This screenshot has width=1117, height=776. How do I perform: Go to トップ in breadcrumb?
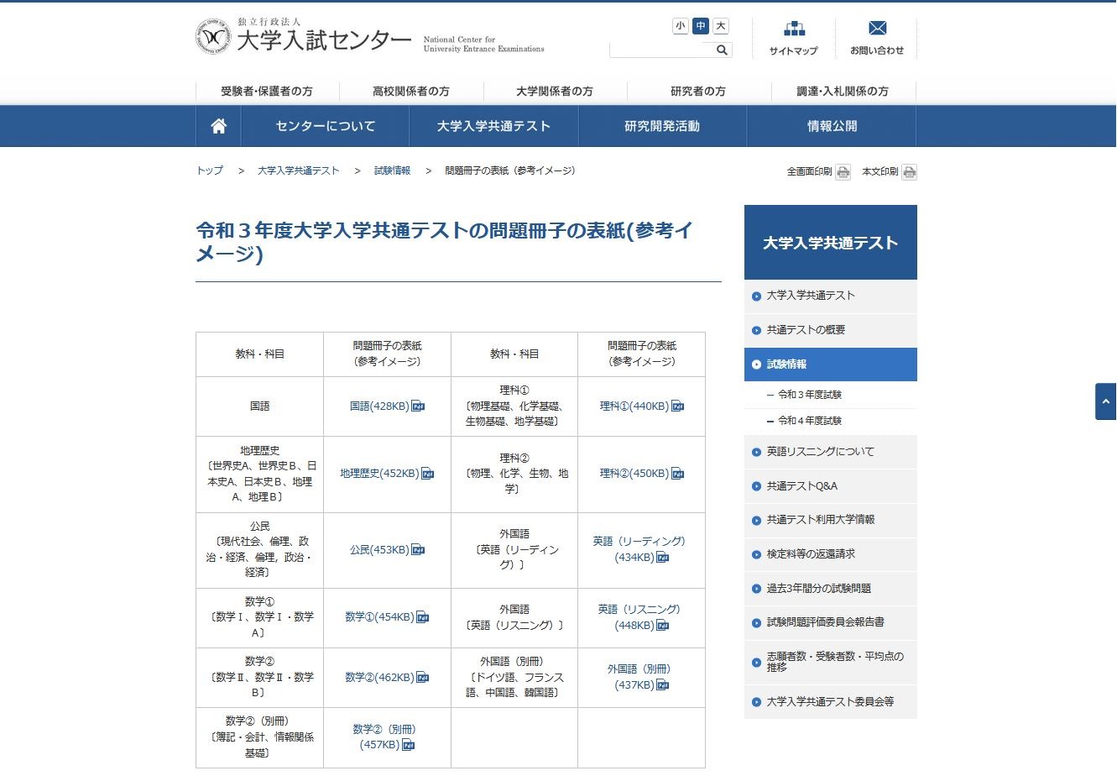210,170
